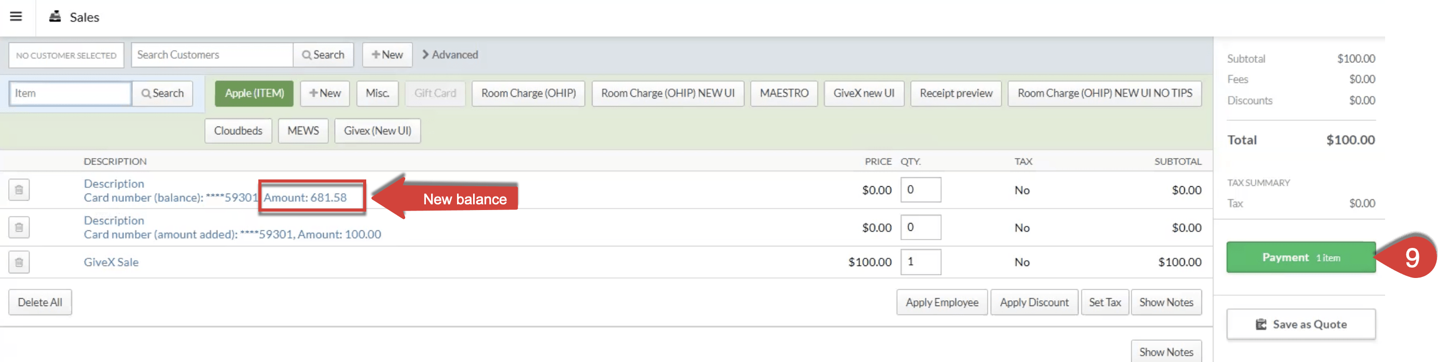
Task: Focus the Search Customers field
Action: (212, 55)
